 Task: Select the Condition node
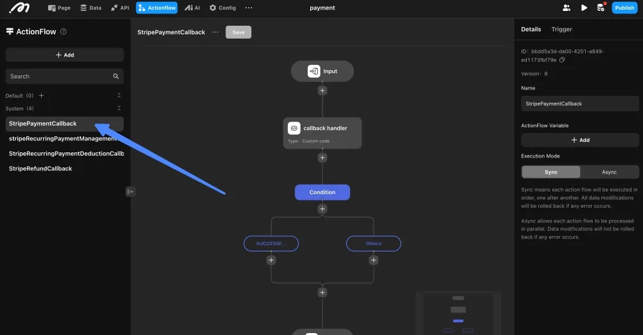(322, 192)
